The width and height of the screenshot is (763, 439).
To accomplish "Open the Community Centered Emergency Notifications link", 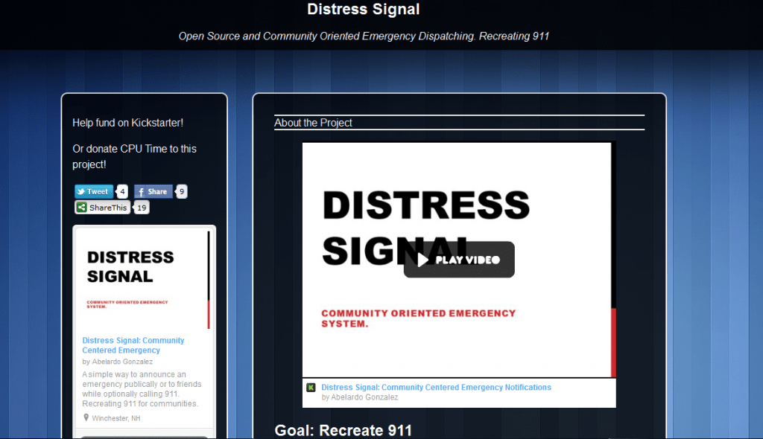I will pyautogui.click(x=435, y=387).
